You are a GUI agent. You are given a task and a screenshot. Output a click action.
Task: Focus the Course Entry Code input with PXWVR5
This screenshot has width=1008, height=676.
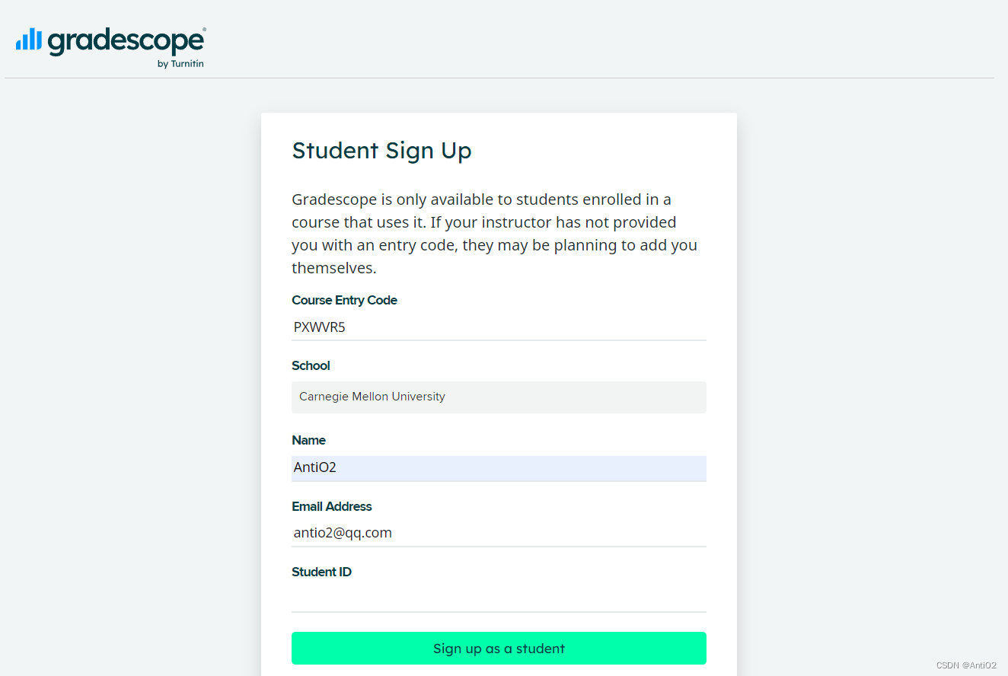tap(499, 328)
